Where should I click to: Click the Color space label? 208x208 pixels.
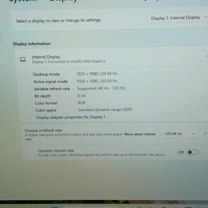[x=45, y=110]
